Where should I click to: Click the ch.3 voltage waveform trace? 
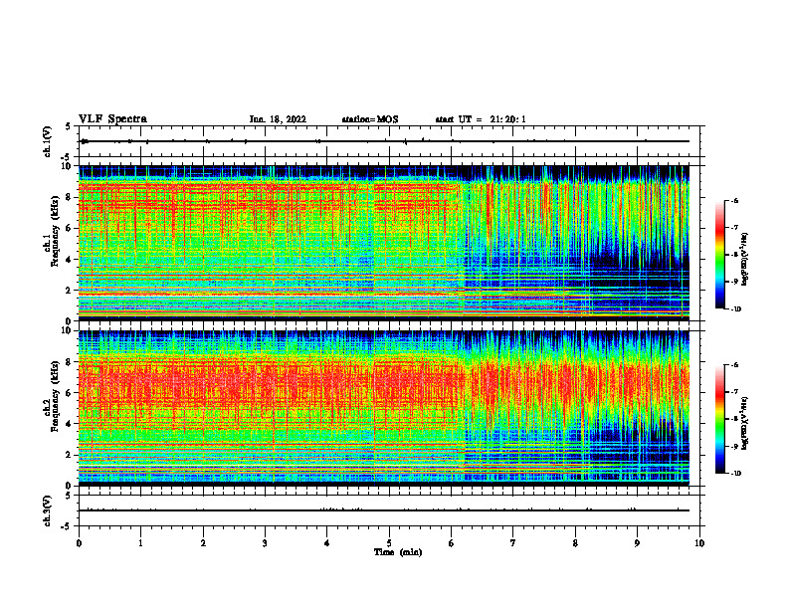tap(384, 510)
